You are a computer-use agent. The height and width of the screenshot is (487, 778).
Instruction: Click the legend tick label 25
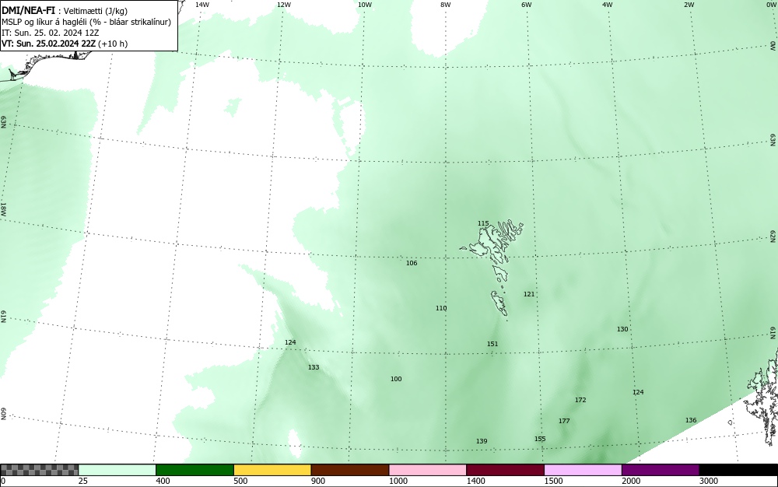coord(83,481)
